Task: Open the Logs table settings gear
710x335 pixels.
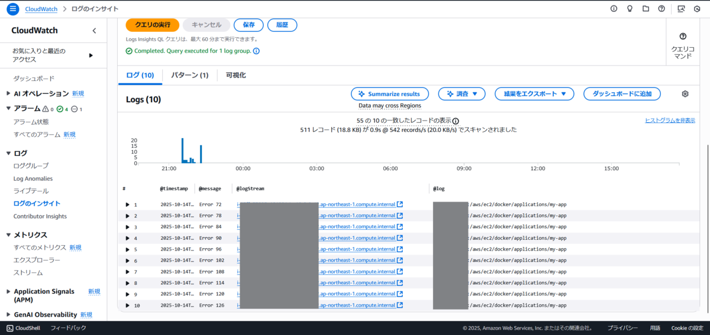Action: click(x=685, y=94)
